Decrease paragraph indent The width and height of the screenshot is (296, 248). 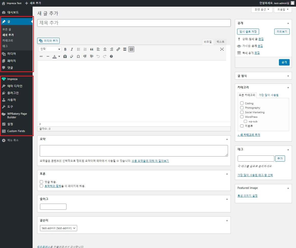[x=85, y=56]
